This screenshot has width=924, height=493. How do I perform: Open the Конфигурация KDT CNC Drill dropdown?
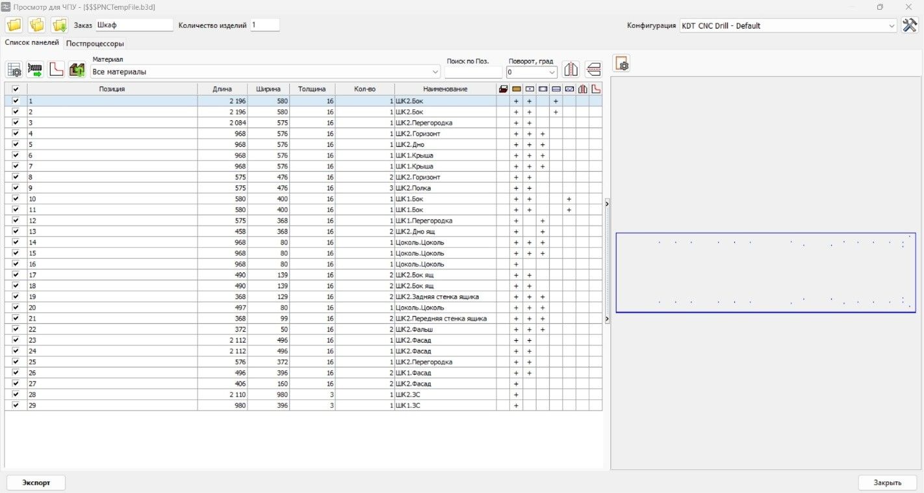pos(892,26)
